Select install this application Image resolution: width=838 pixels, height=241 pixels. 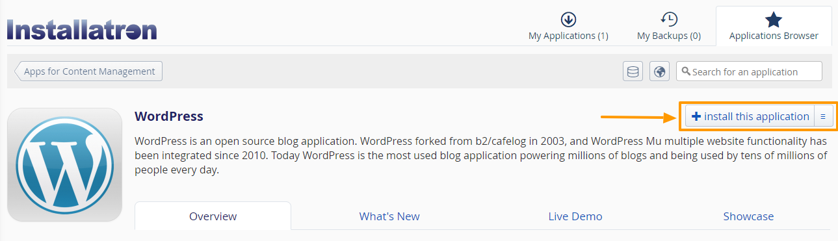tap(750, 116)
